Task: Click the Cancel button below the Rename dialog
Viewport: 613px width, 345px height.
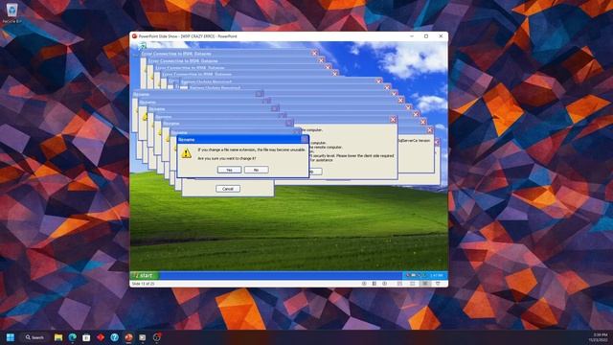Action: pyautogui.click(x=228, y=189)
